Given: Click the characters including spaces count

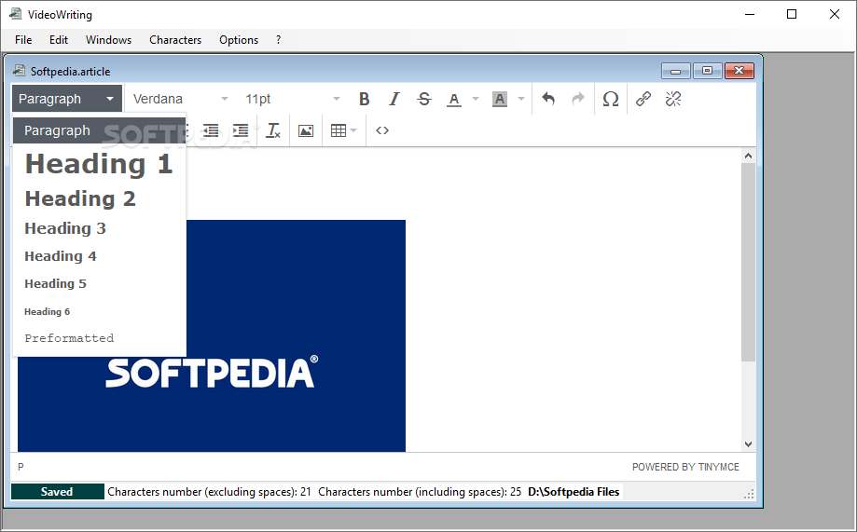Looking at the screenshot, I should (x=420, y=492).
